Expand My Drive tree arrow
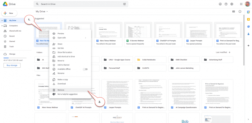 coord(2,20)
